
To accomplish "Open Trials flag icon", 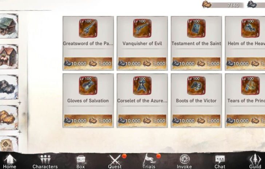I will 149,161.
